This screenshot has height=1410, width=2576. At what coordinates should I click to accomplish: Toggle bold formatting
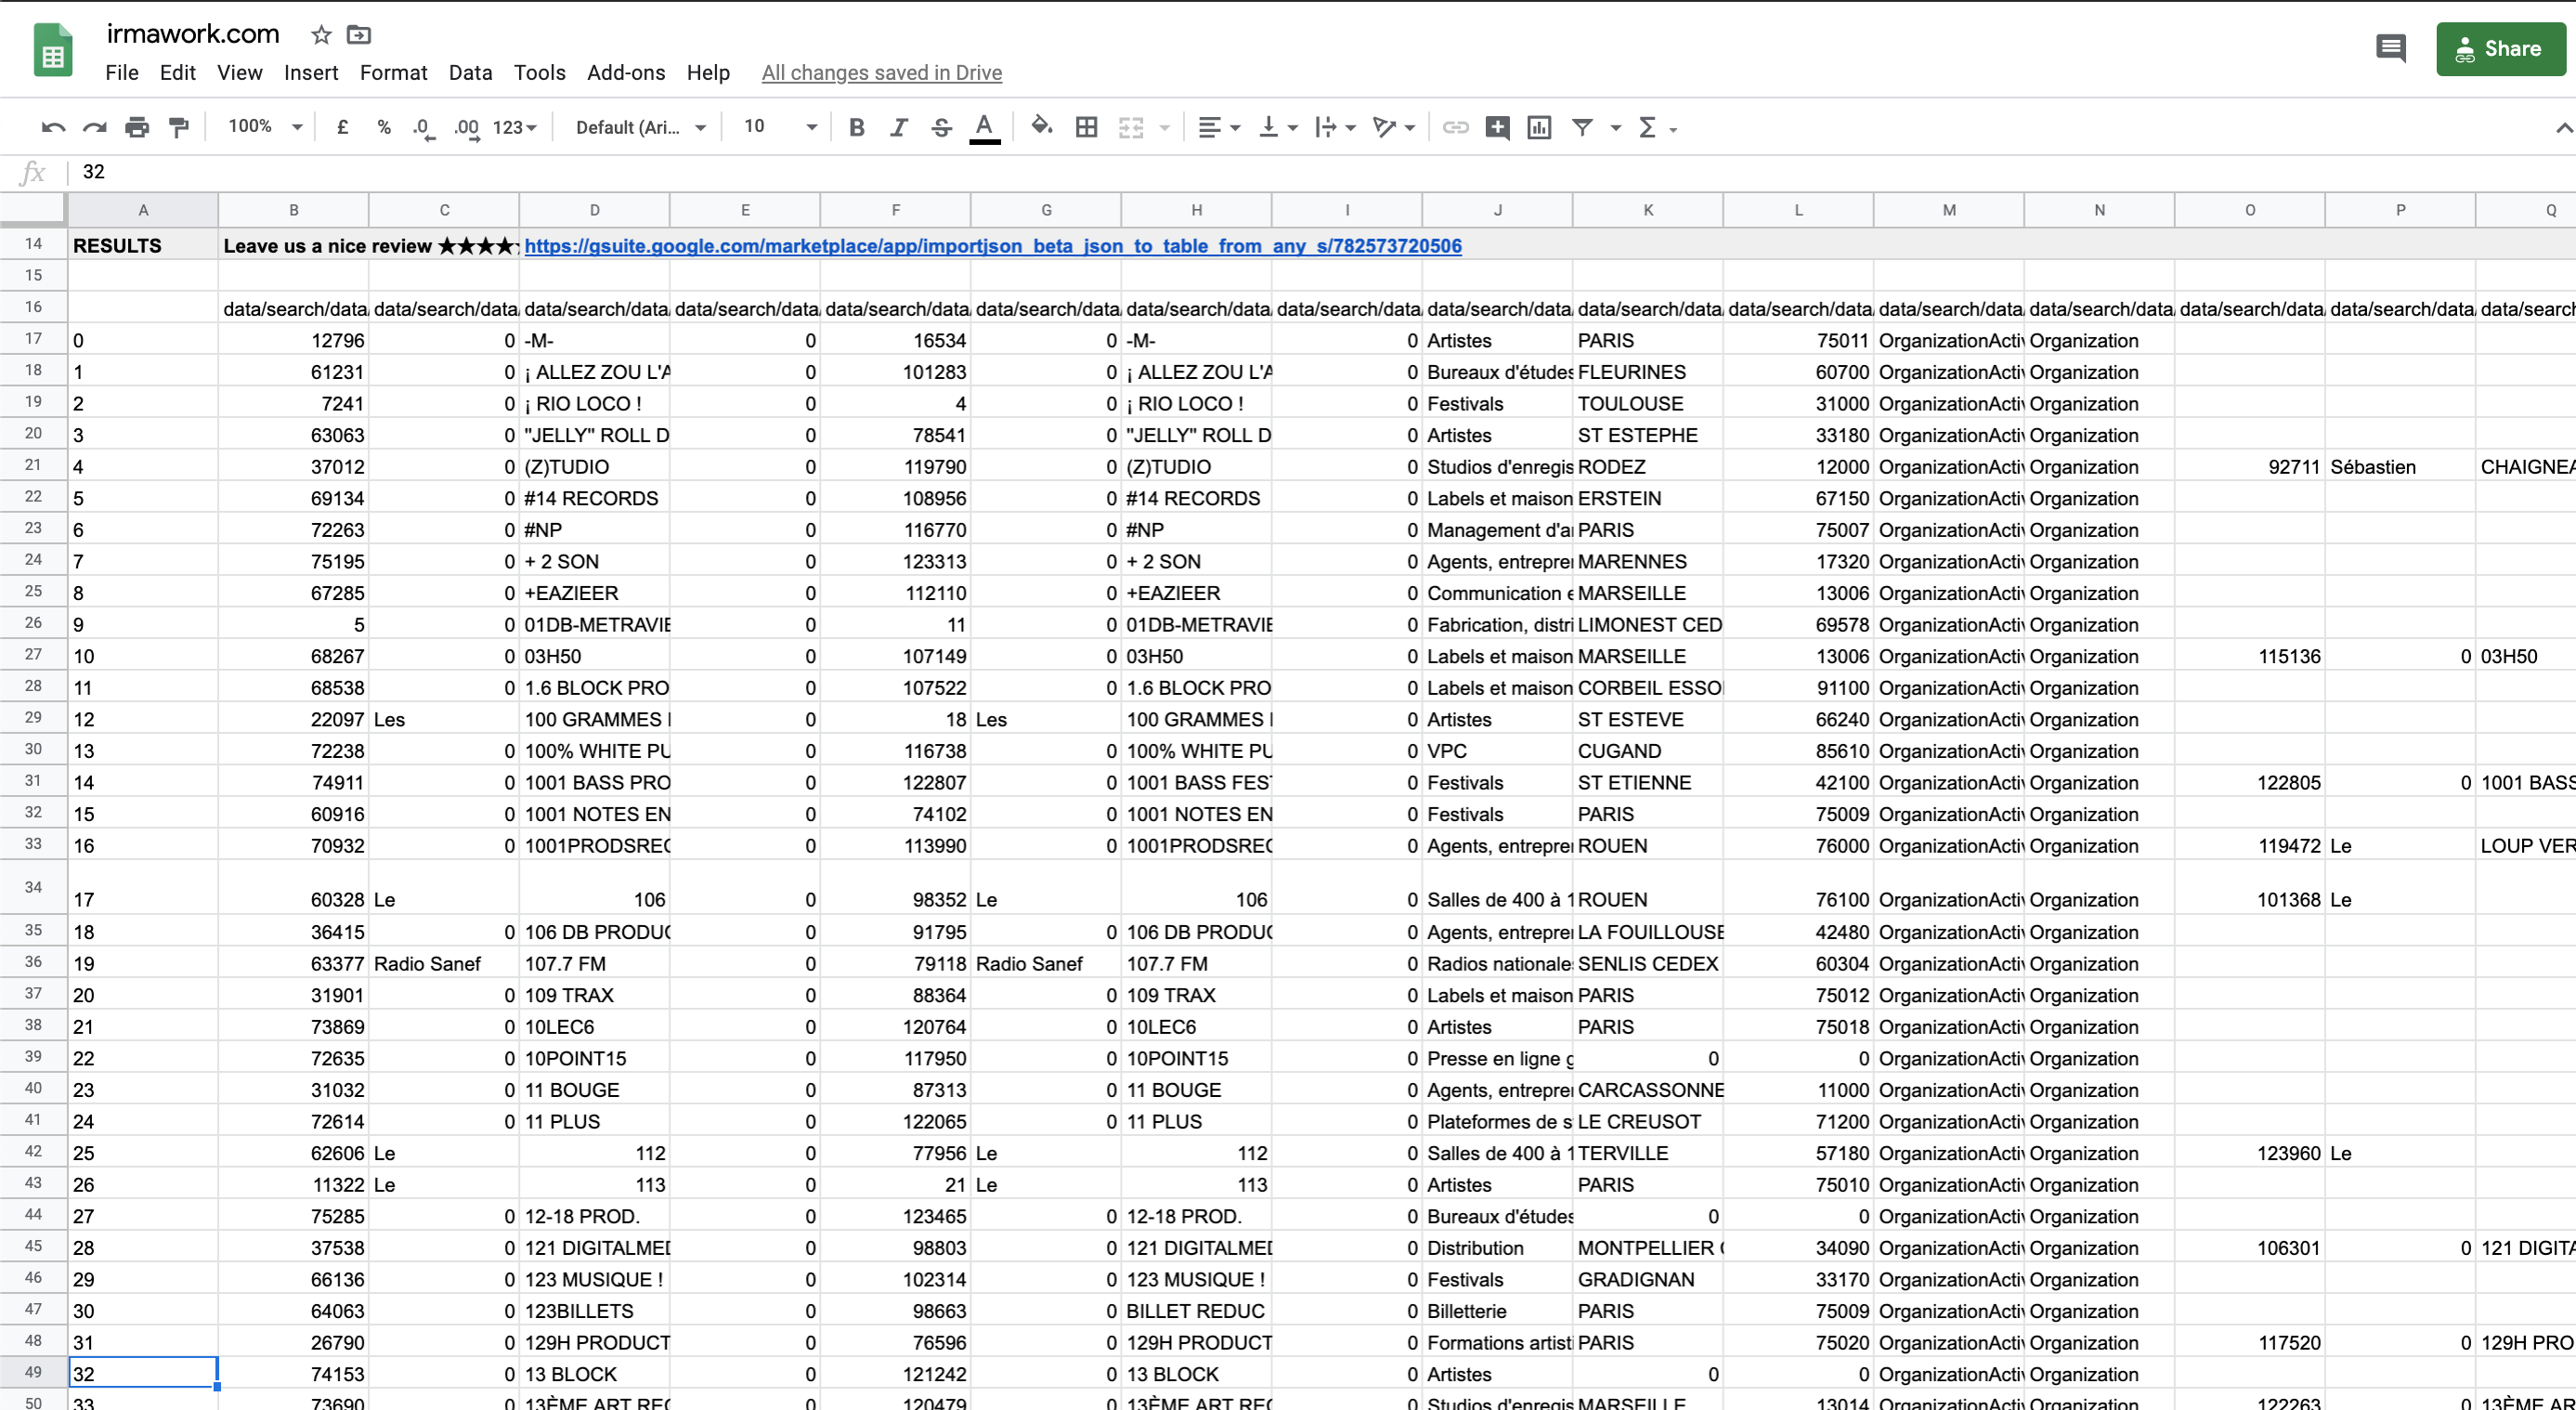click(856, 127)
